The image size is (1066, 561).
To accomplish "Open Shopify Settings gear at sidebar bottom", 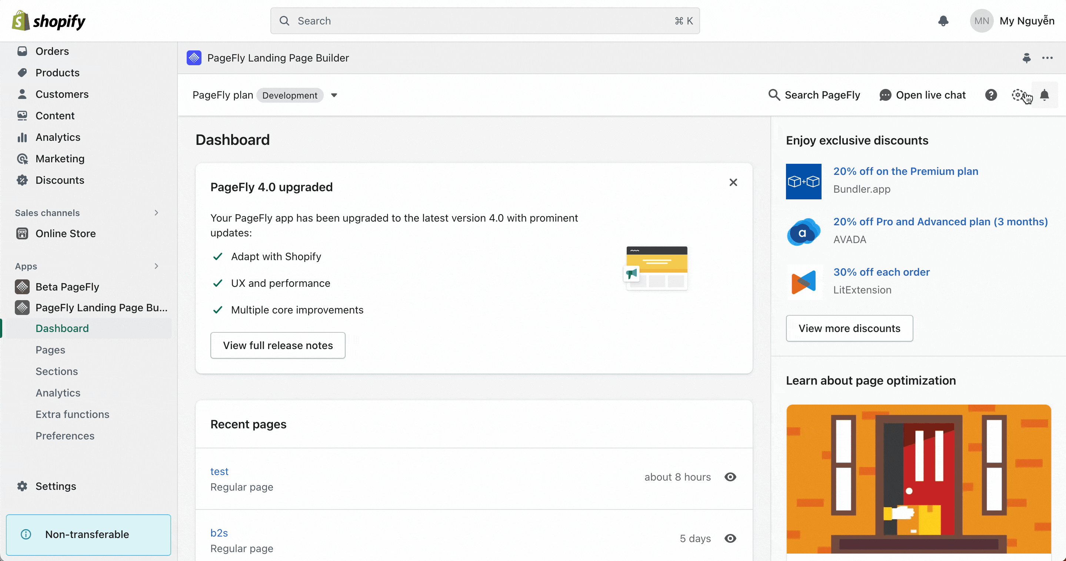I will [x=56, y=486].
